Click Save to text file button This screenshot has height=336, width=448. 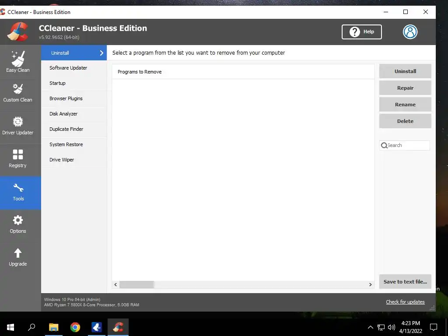coord(405,281)
